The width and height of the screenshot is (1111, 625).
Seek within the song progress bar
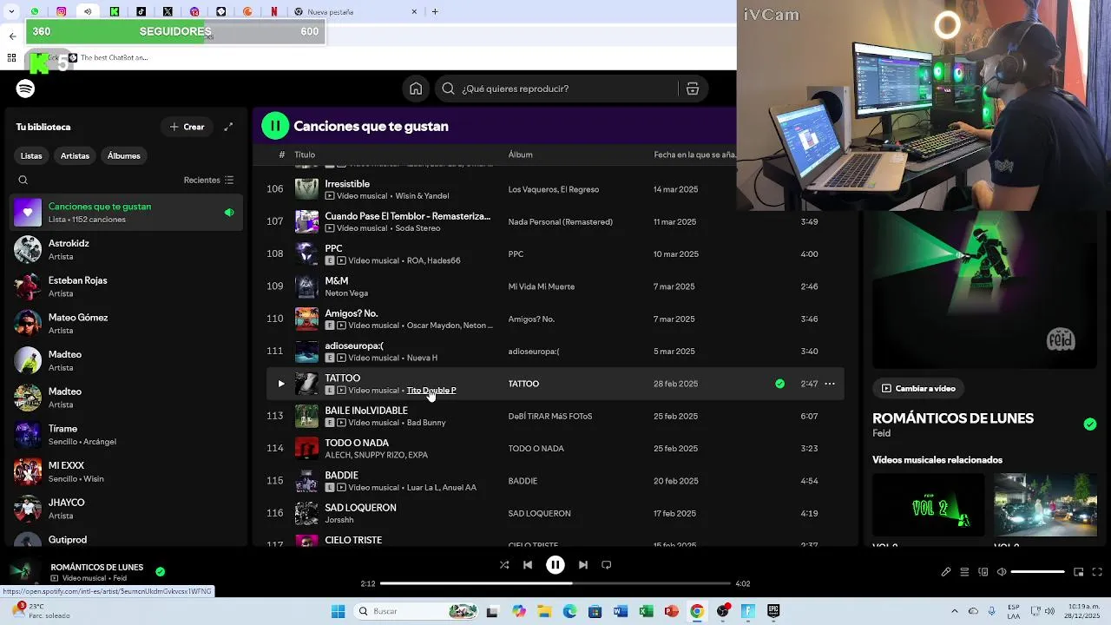tap(555, 583)
